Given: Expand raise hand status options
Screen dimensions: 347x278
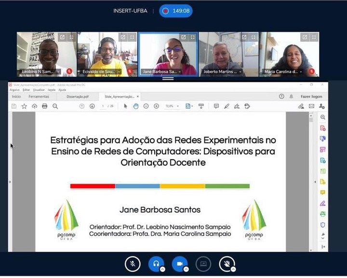Looking at the screenshot, I should [x=233, y=269].
